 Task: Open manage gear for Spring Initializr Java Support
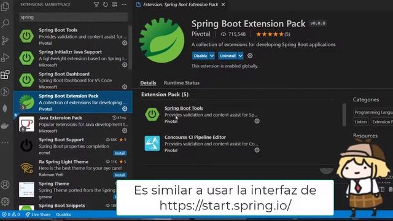pos(125,64)
